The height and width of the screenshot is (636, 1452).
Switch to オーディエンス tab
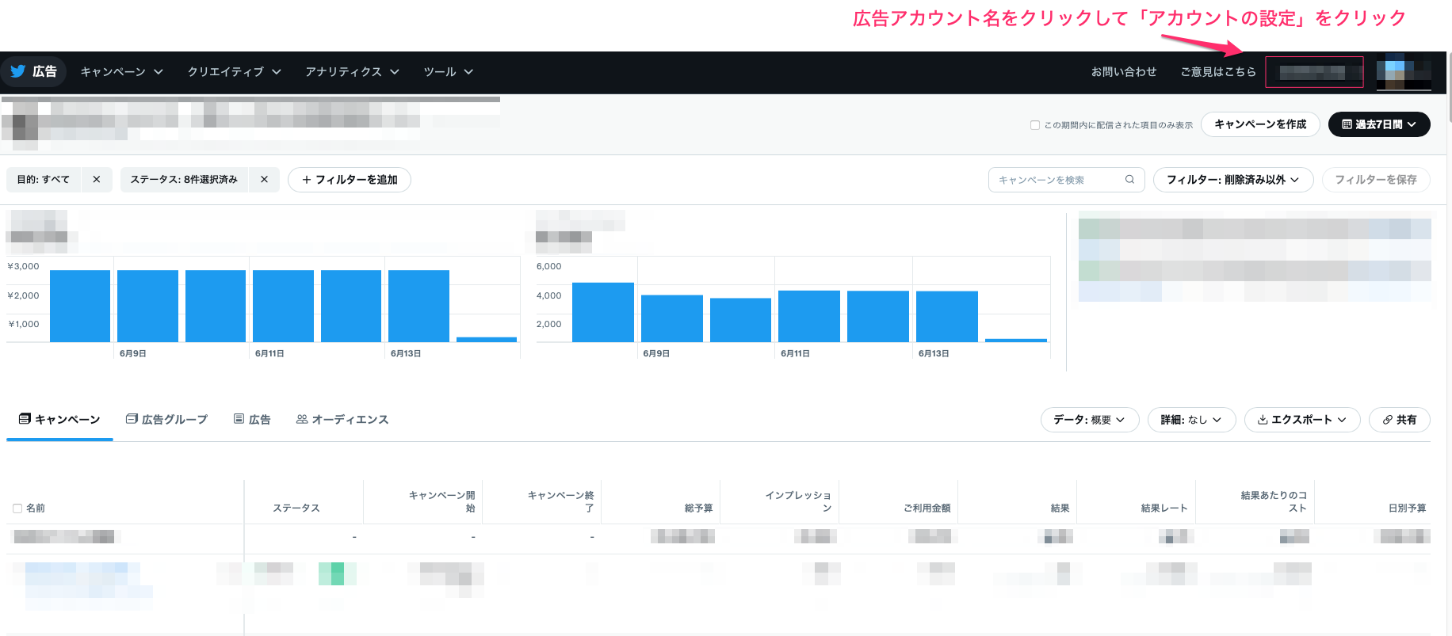pos(342,420)
